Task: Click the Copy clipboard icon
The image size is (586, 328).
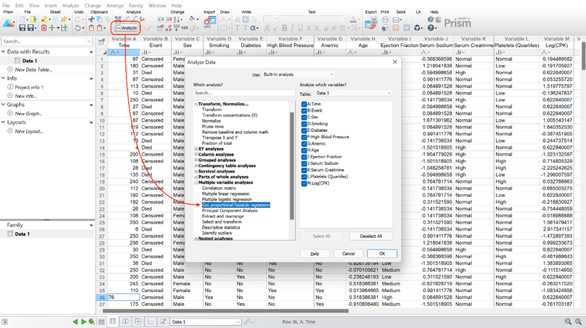Action: (100, 20)
